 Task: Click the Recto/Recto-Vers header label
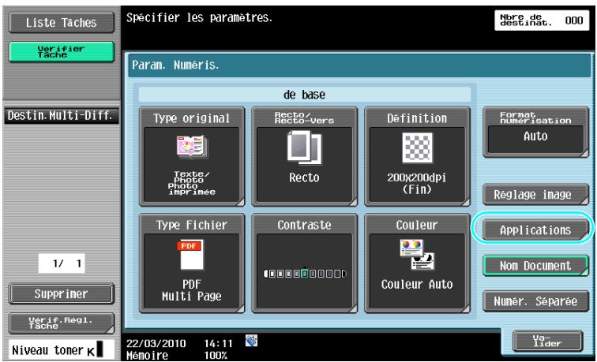pyautogui.click(x=304, y=118)
